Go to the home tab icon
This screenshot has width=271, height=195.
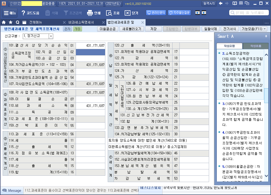click(x=4, y=22)
